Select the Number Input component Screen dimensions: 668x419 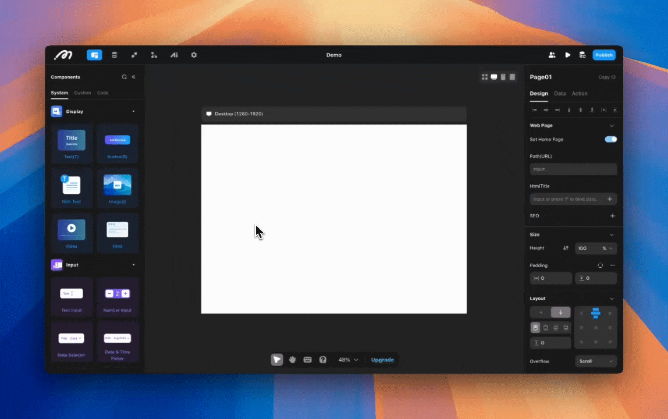point(118,297)
